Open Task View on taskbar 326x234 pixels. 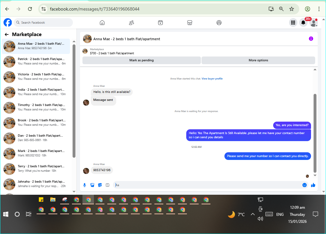(x=28, y=214)
